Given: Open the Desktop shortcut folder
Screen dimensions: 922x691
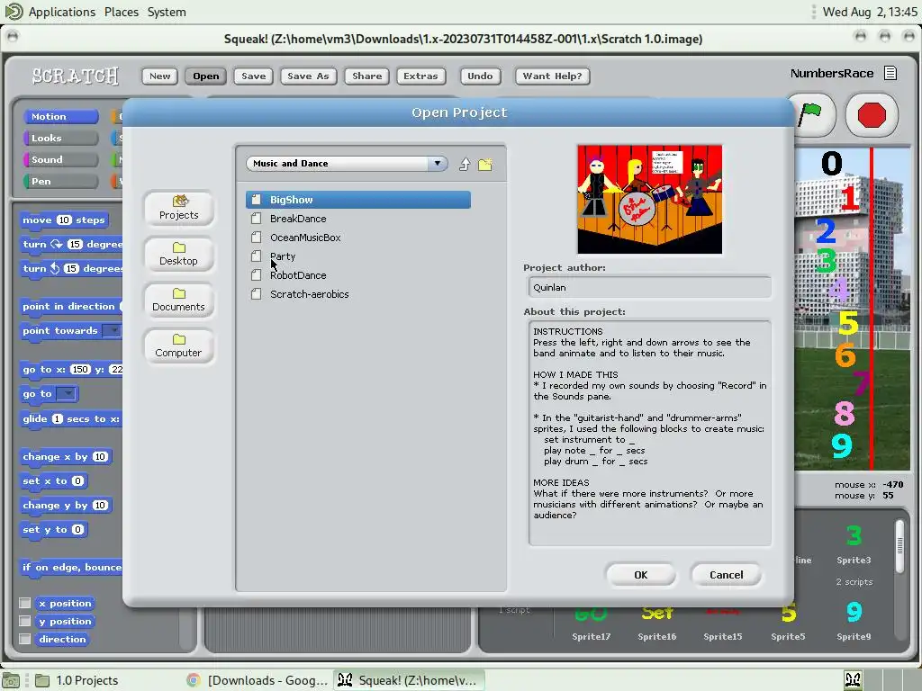Looking at the screenshot, I should click(x=179, y=254).
